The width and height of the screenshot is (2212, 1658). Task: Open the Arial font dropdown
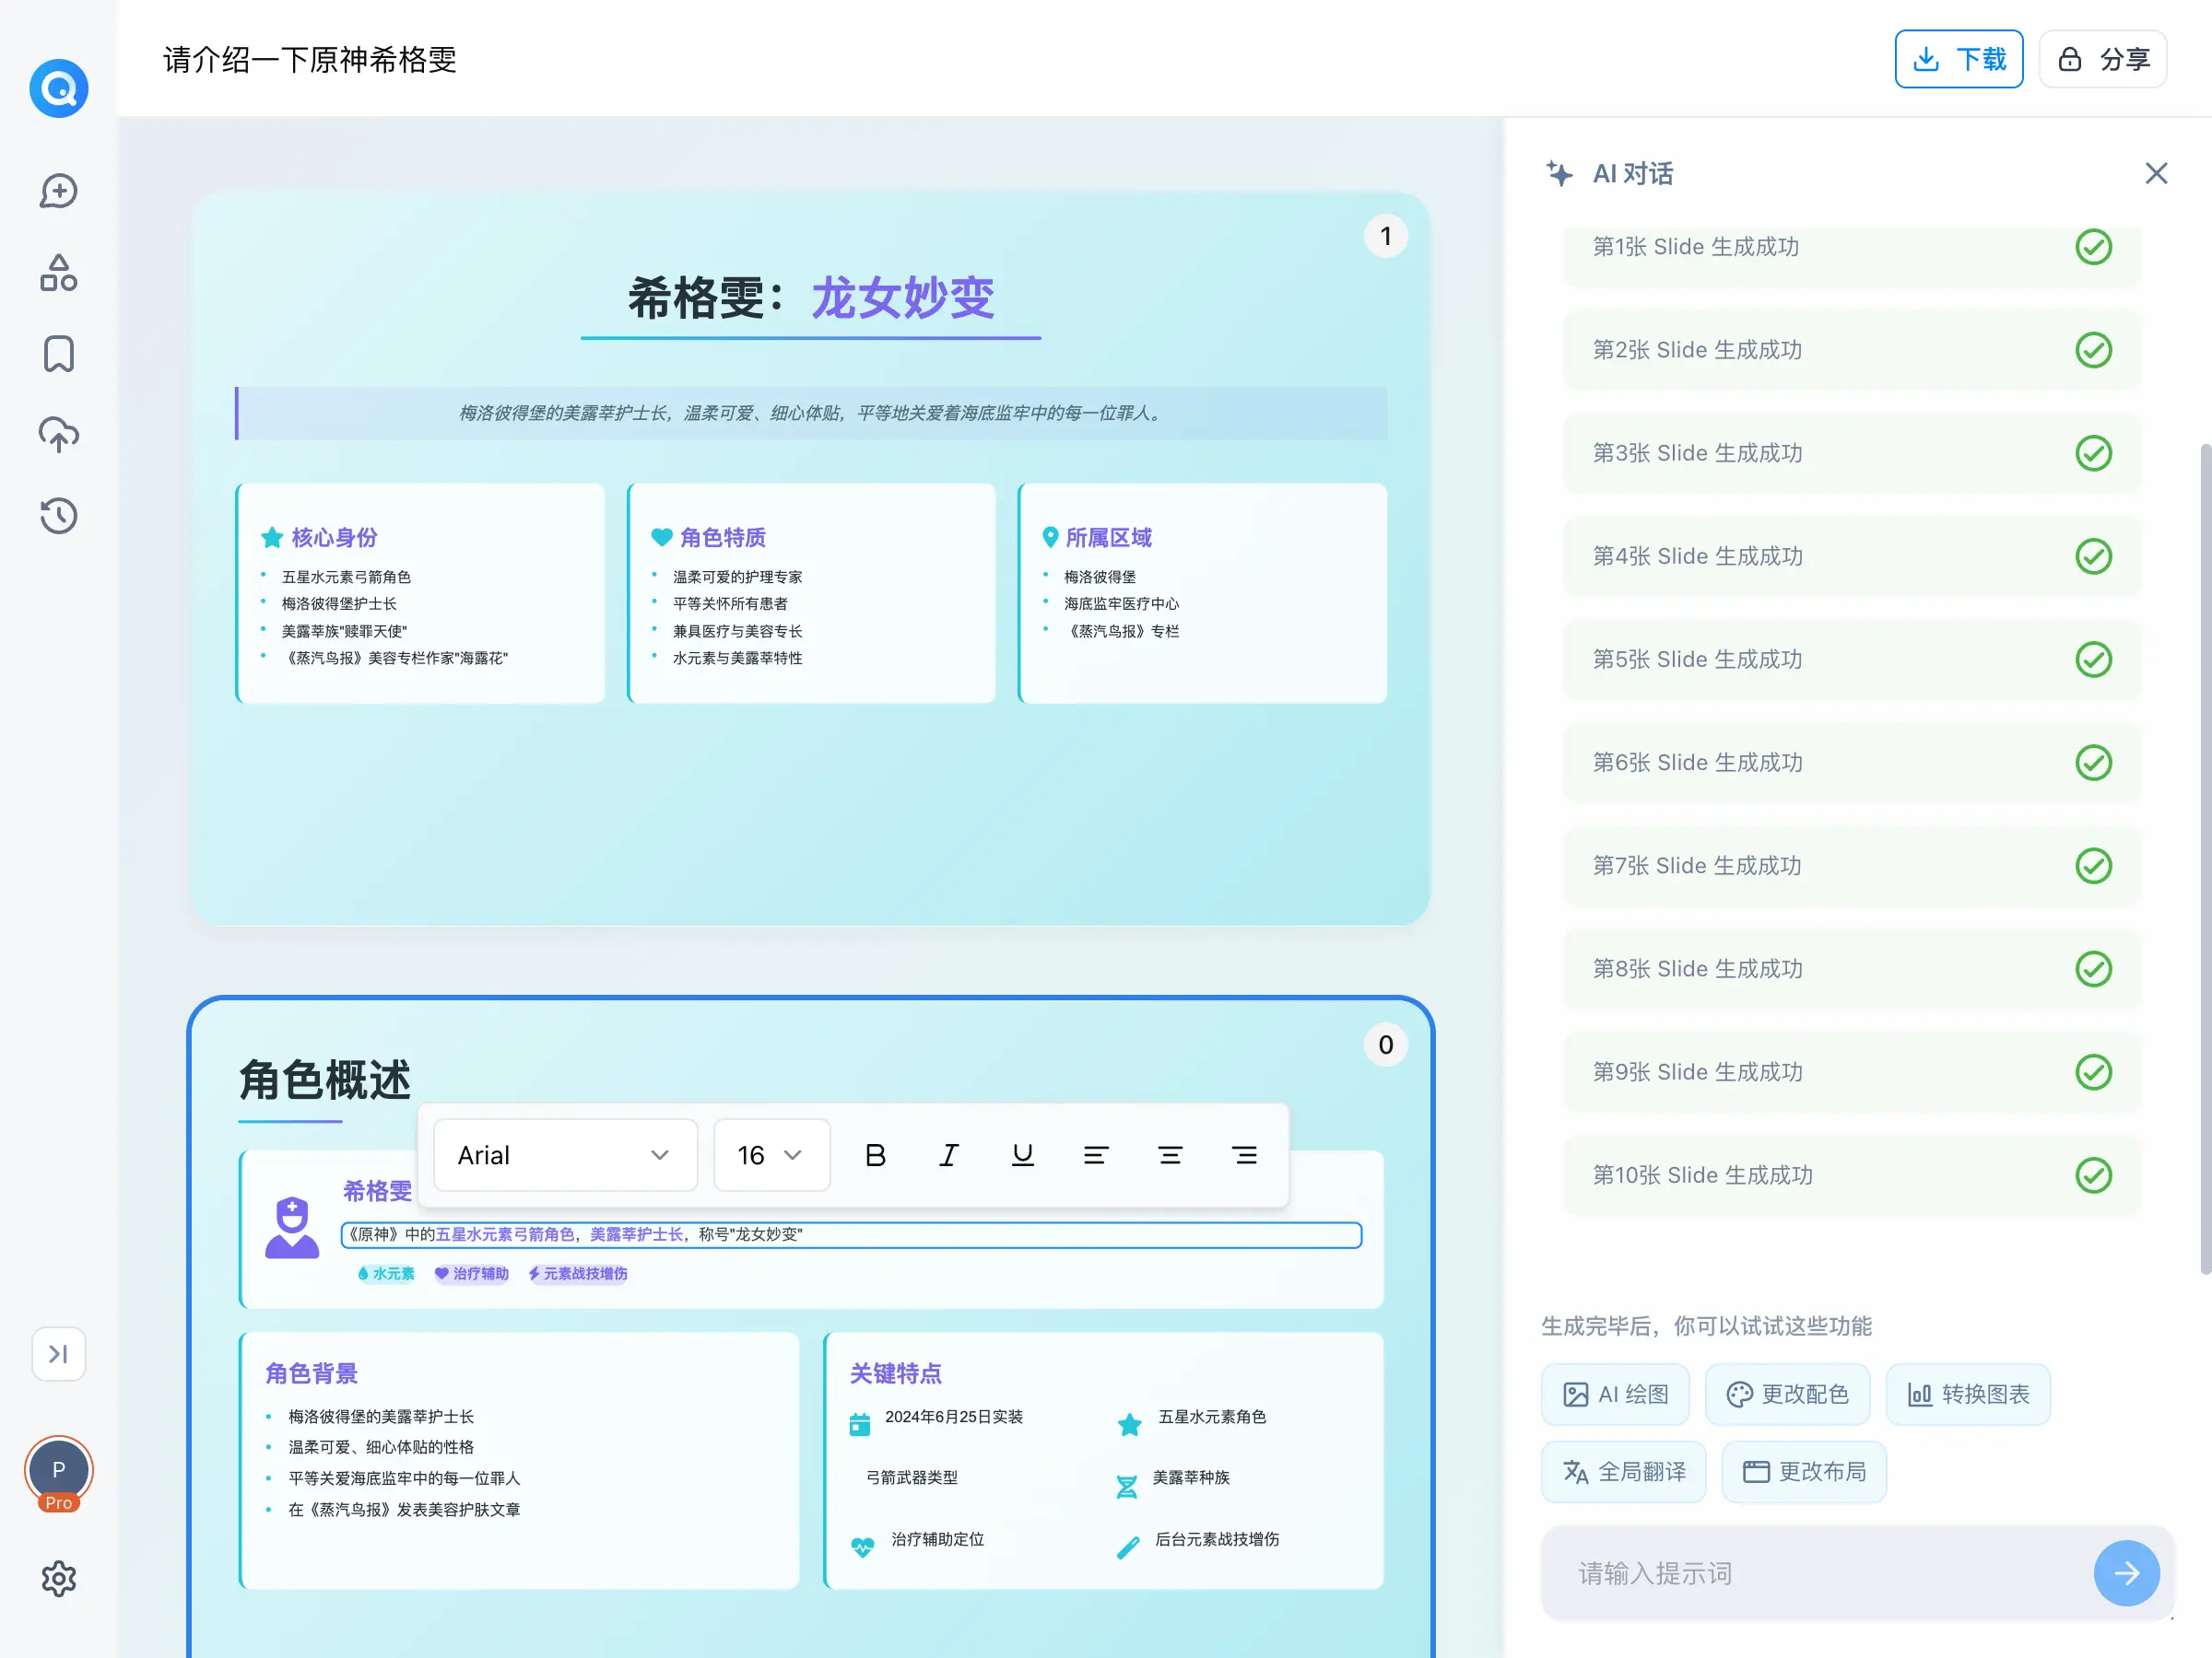(565, 1155)
